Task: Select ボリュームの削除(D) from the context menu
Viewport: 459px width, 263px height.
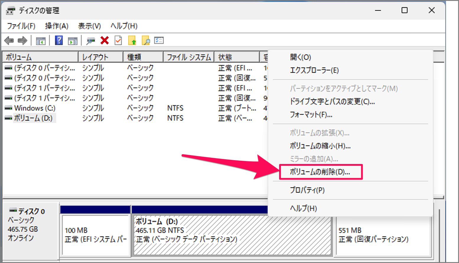Action: (320, 171)
